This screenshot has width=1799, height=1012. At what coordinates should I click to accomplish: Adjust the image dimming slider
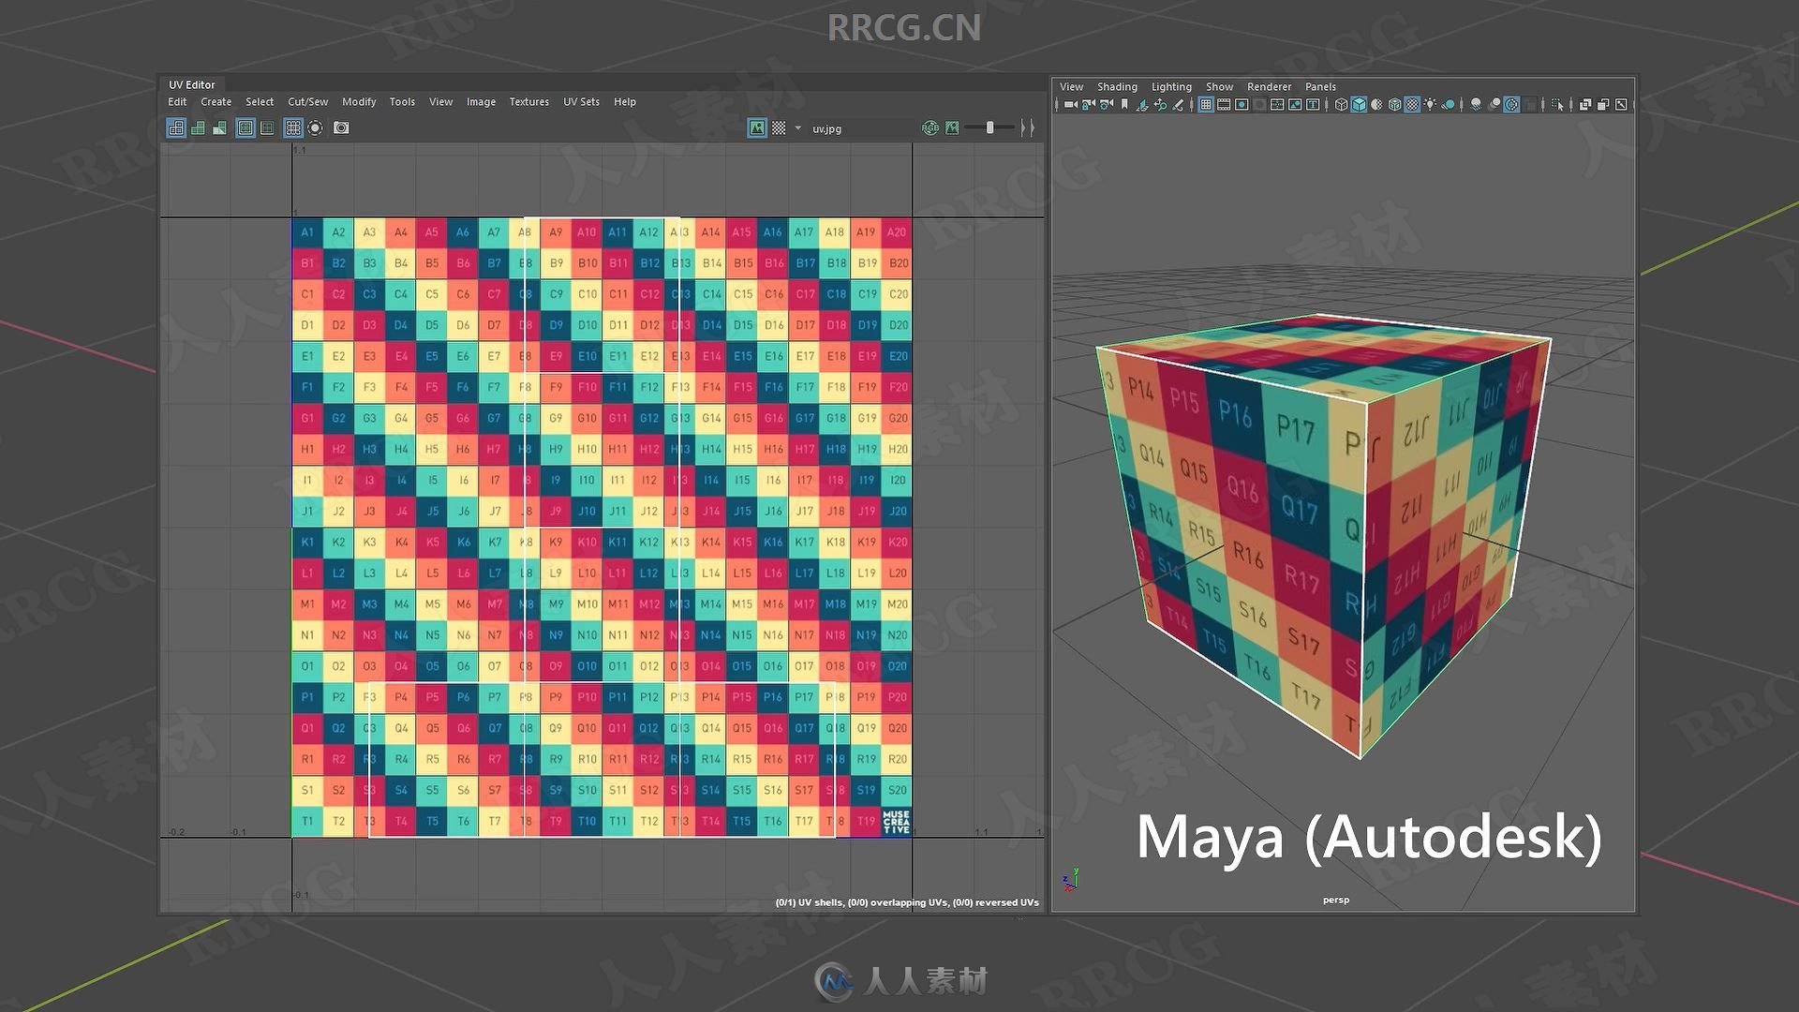989,128
